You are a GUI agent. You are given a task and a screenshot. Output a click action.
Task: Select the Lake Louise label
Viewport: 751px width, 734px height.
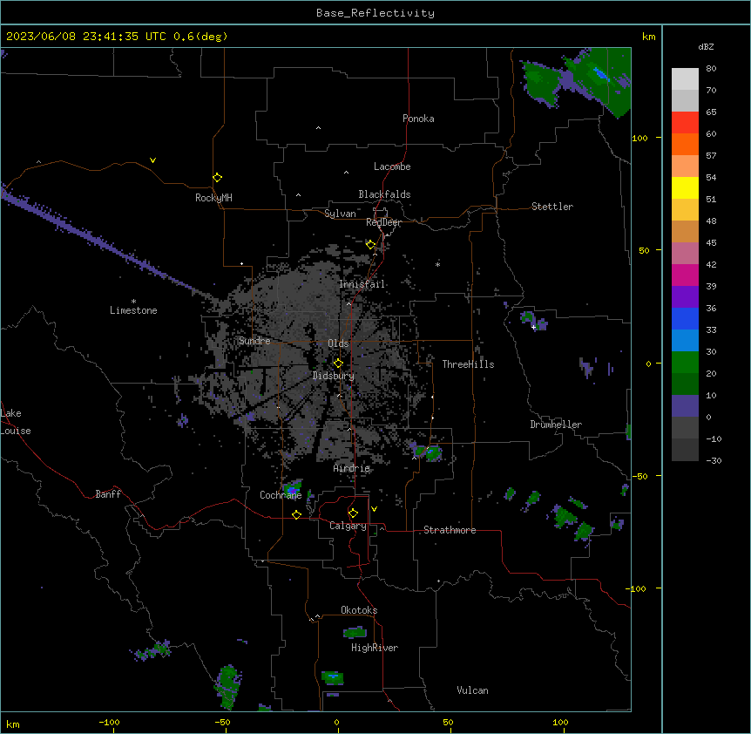pyautogui.click(x=16, y=422)
